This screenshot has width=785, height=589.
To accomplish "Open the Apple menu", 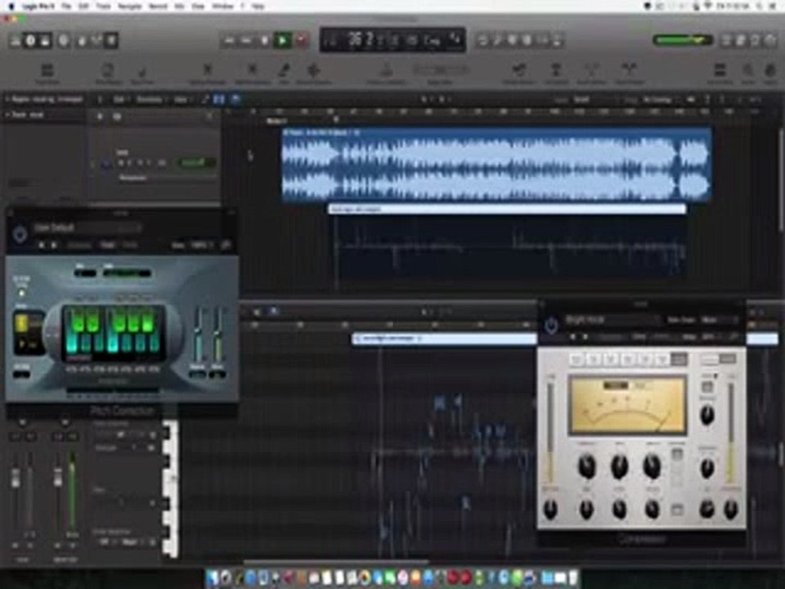I will click(11, 6).
